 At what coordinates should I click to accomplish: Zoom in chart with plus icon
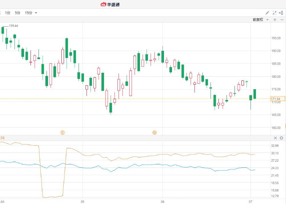(x=275, y=19)
